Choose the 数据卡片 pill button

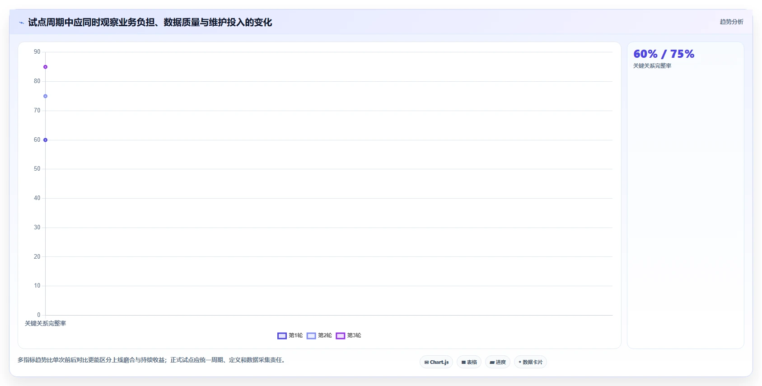[530, 362]
